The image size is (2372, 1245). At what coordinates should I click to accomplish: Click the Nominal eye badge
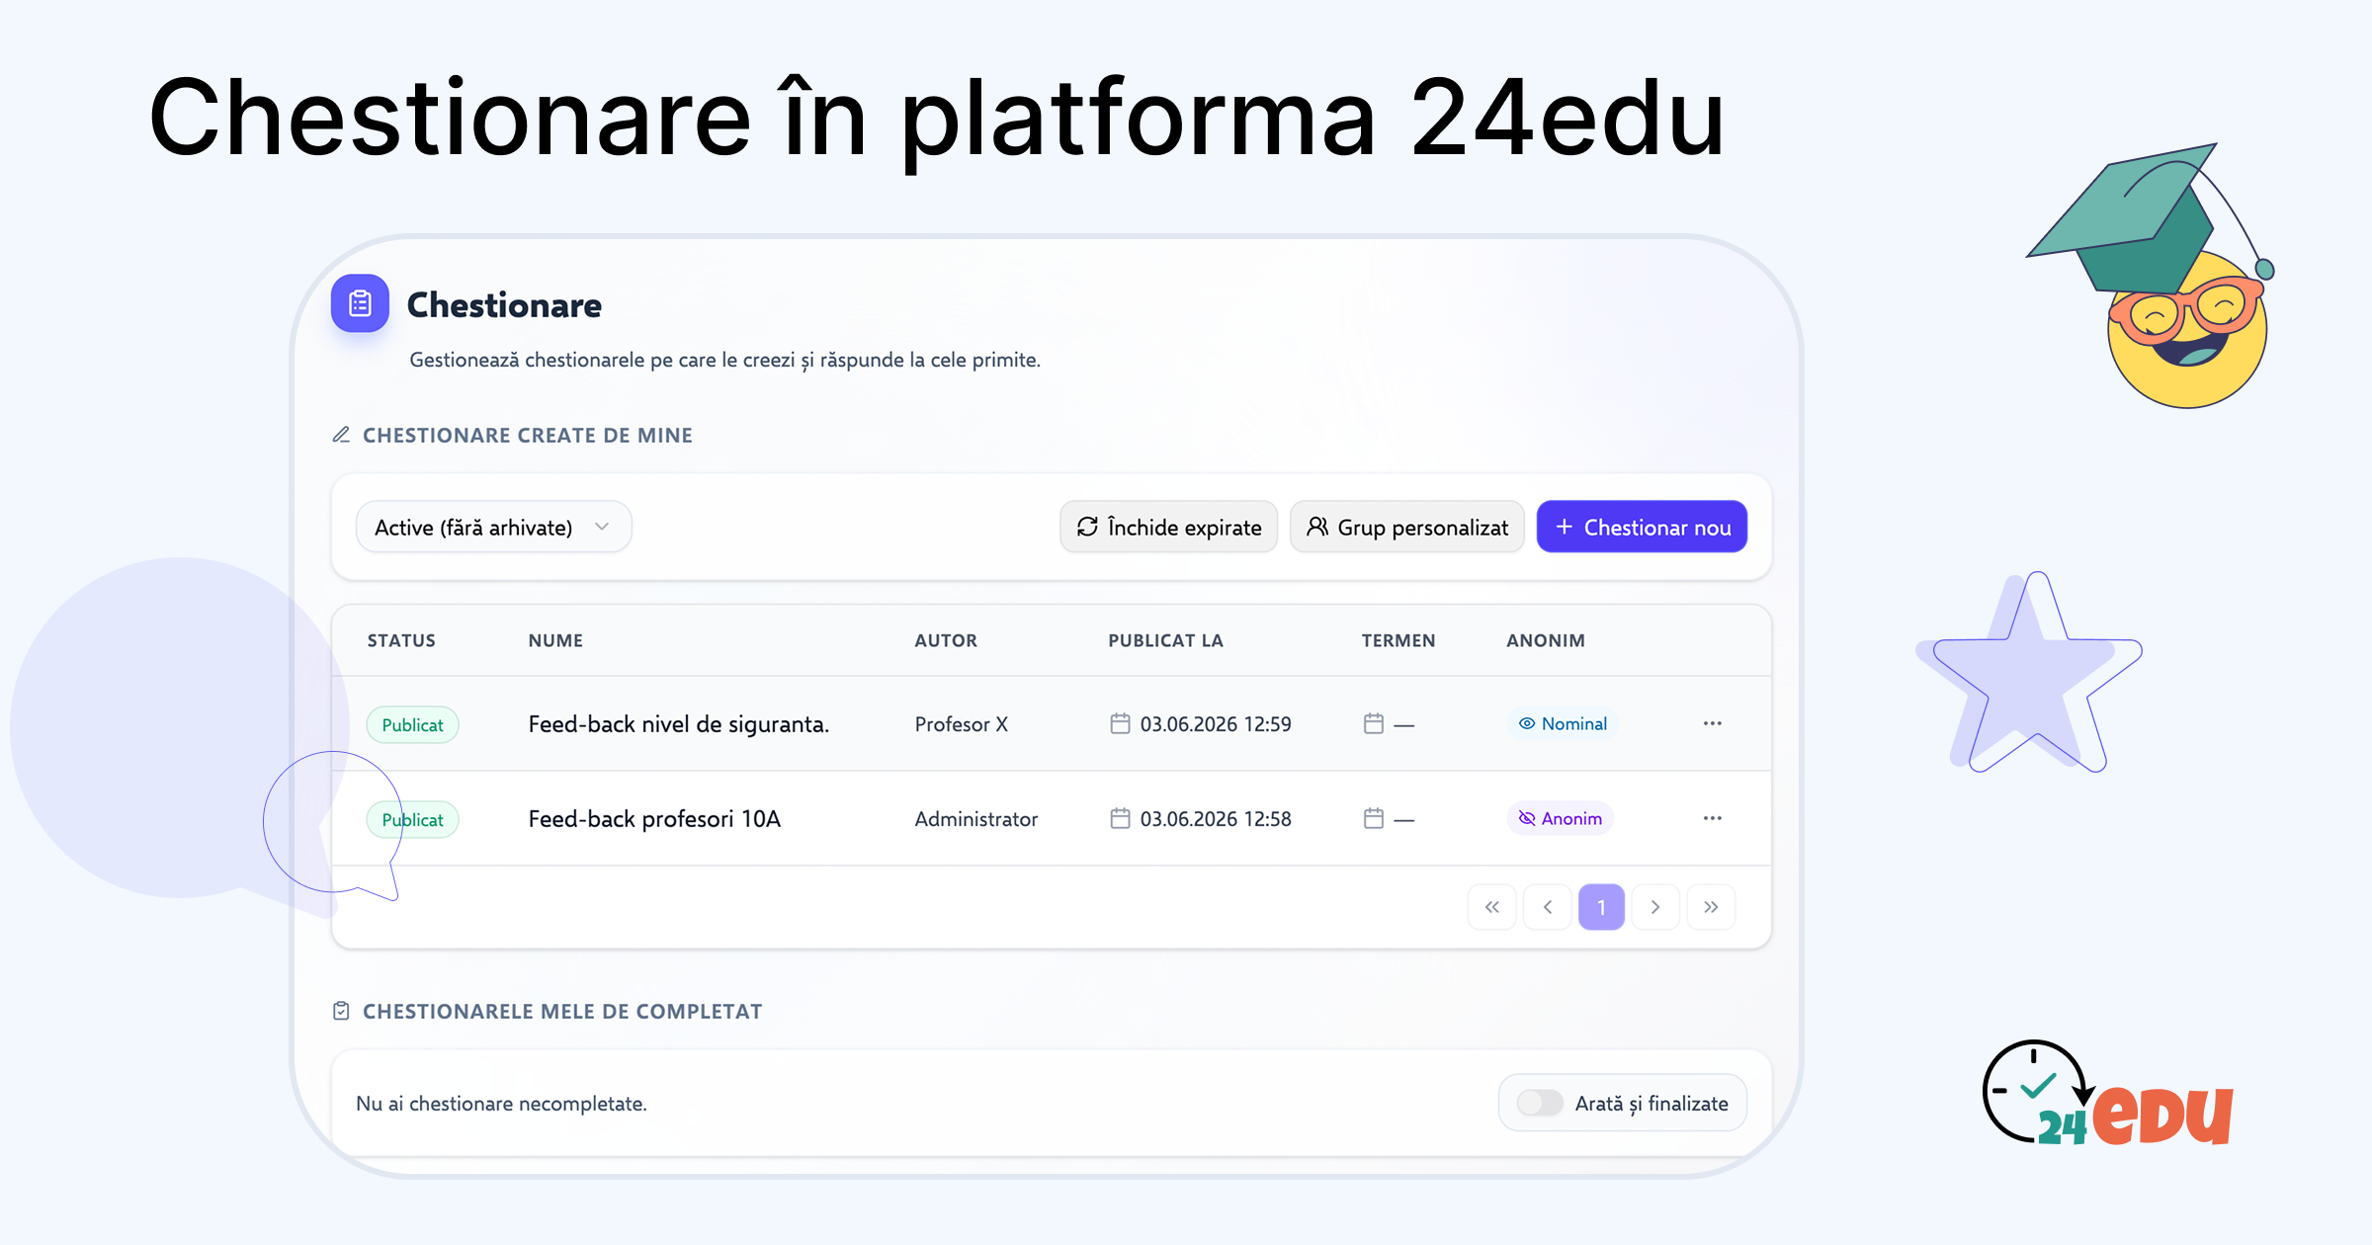(x=1563, y=723)
